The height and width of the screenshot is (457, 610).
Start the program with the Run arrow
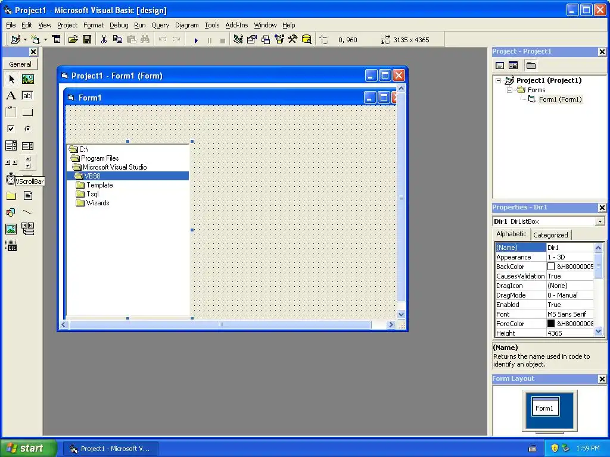(x=196, y=40)
